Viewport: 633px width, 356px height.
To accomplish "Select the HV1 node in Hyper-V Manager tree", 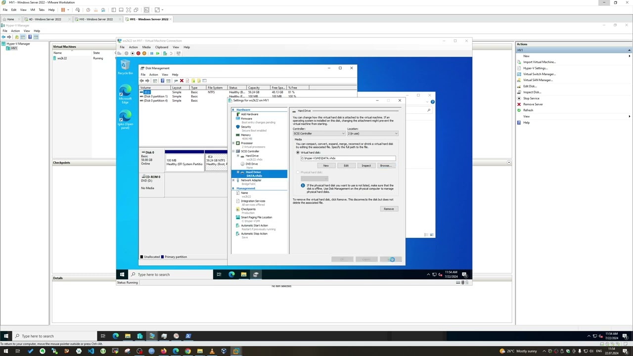I will pyautogui.click(x=14, y=48).
